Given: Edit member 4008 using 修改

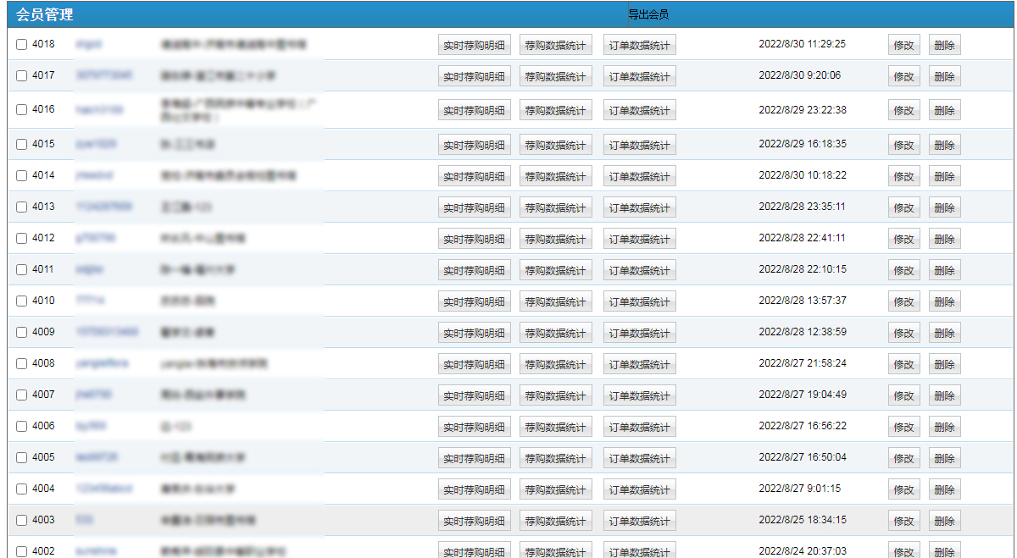Looking at the screenshot, I should (x=903, y=364).
